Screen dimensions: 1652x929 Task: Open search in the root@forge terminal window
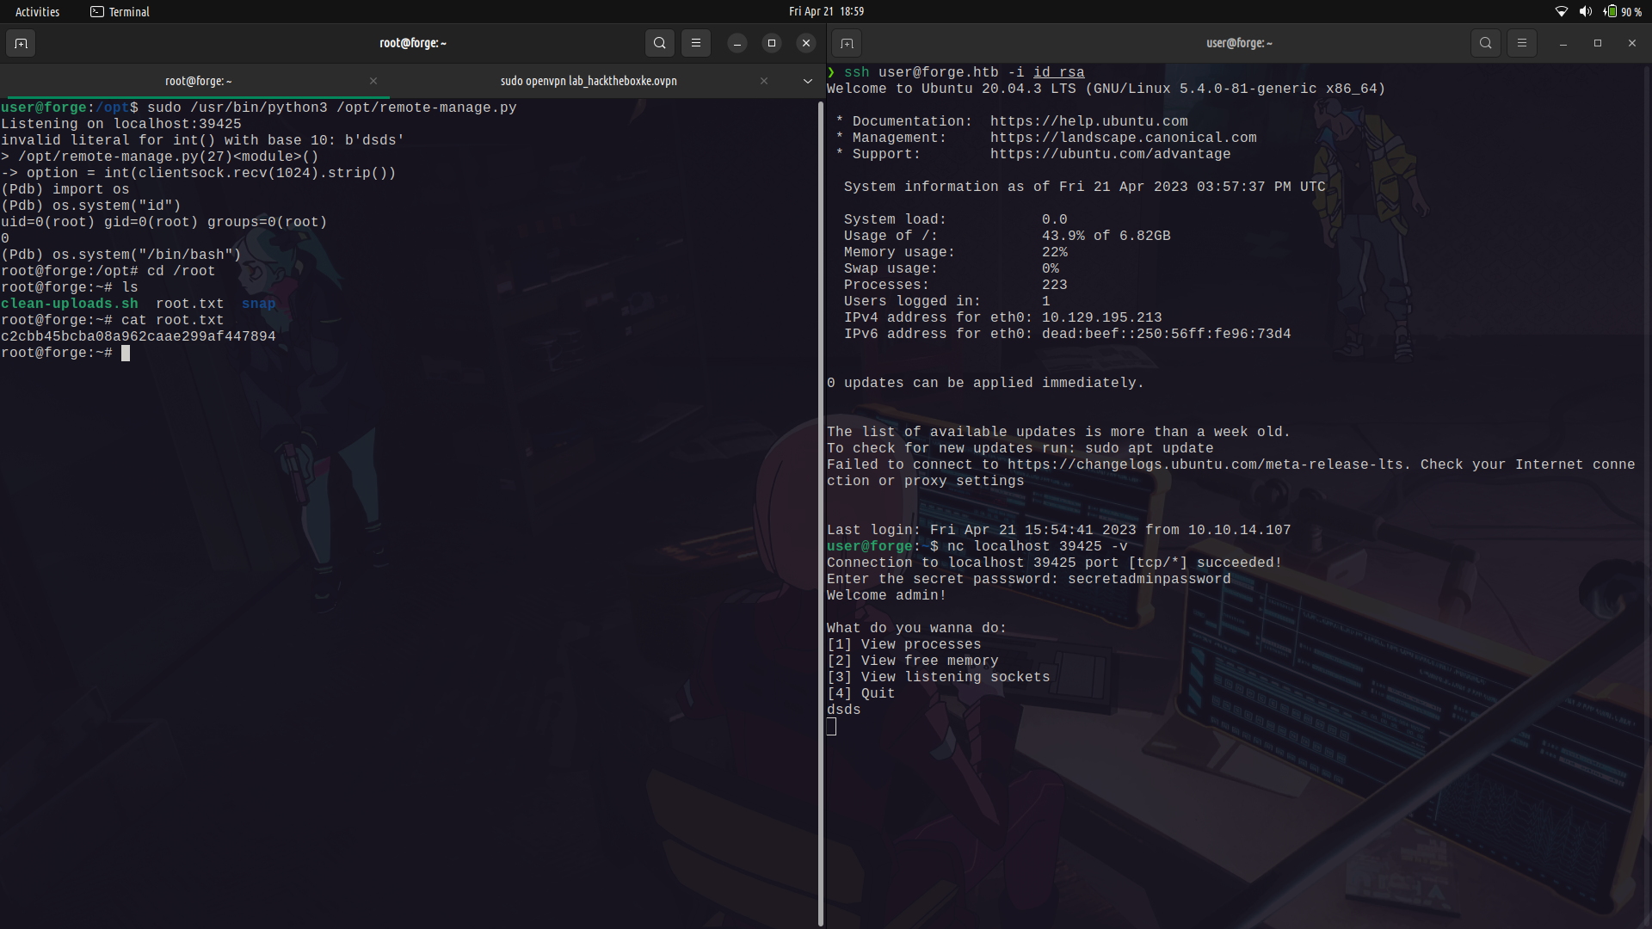pyautogui.click(x=659, y=43)
